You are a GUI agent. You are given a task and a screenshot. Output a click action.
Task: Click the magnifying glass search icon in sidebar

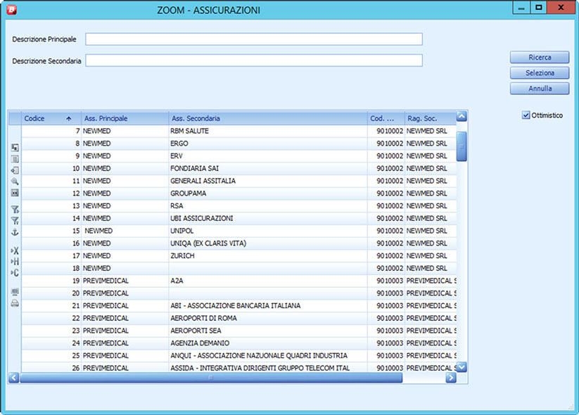pos(15,181)
